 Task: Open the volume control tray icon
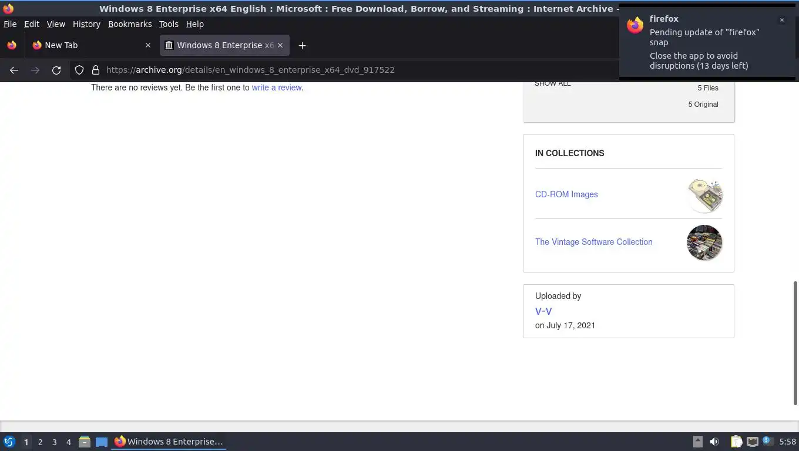click(714, 442)
